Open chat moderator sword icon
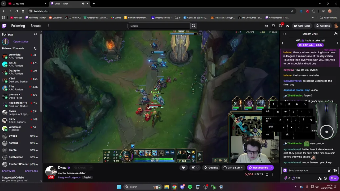This screenshot has width=340, height=191. point(320,178)
